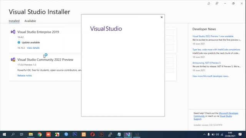246x138 pixels.
Task: Click the version text 17.0.0 Preview 1.0
Action: coord(27,65)
